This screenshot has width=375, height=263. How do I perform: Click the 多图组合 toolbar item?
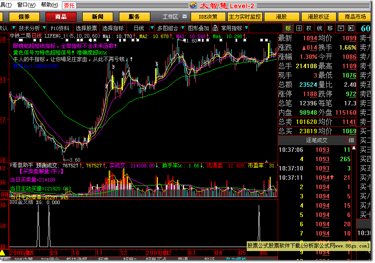(168, 28)
